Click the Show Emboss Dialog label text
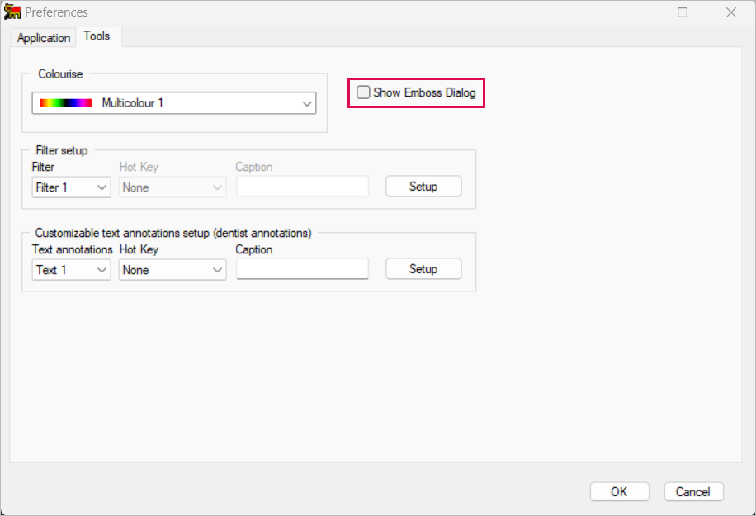This screenshot has height=516, width=756. pos(424,93)
